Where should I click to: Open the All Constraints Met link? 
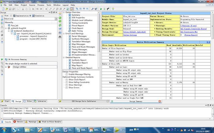coord(189,32)
